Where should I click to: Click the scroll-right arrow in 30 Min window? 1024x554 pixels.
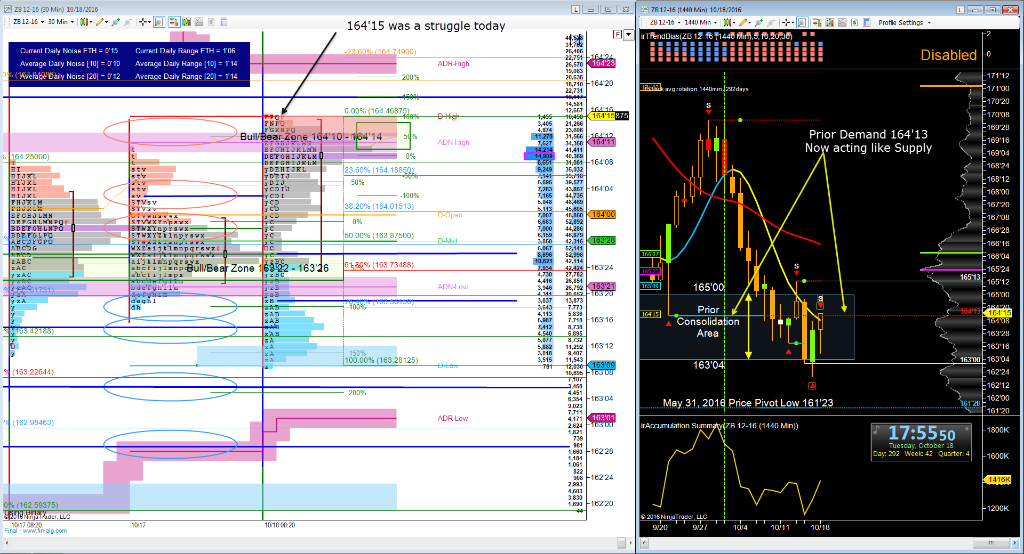630,543
